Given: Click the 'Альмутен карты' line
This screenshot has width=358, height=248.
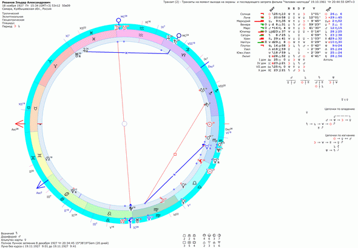Looking at the screenshot, I should (15, 240).
